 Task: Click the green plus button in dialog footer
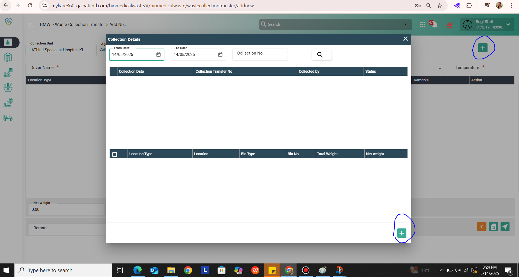402,233
